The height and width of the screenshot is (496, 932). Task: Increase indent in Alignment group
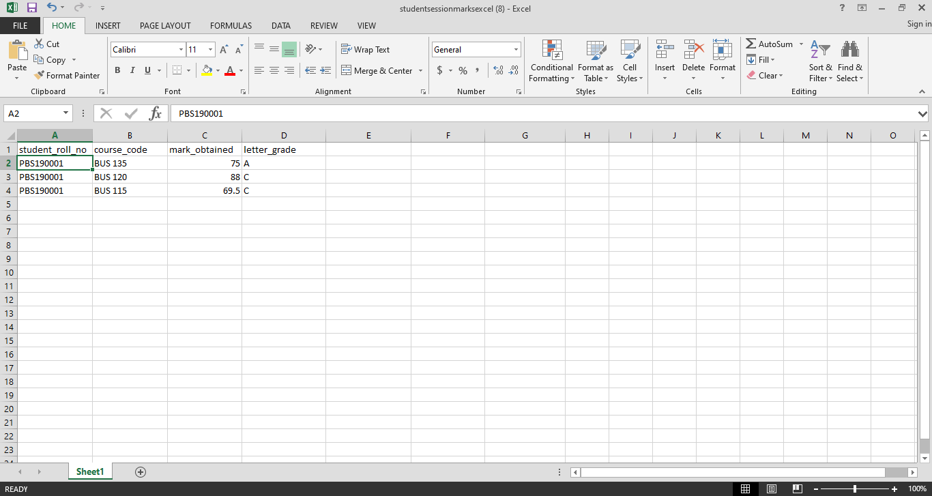pyautogui.click(x=324, y=70)
